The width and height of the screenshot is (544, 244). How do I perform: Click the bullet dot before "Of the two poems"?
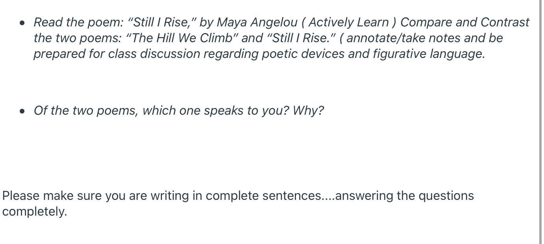click(22, 111)
